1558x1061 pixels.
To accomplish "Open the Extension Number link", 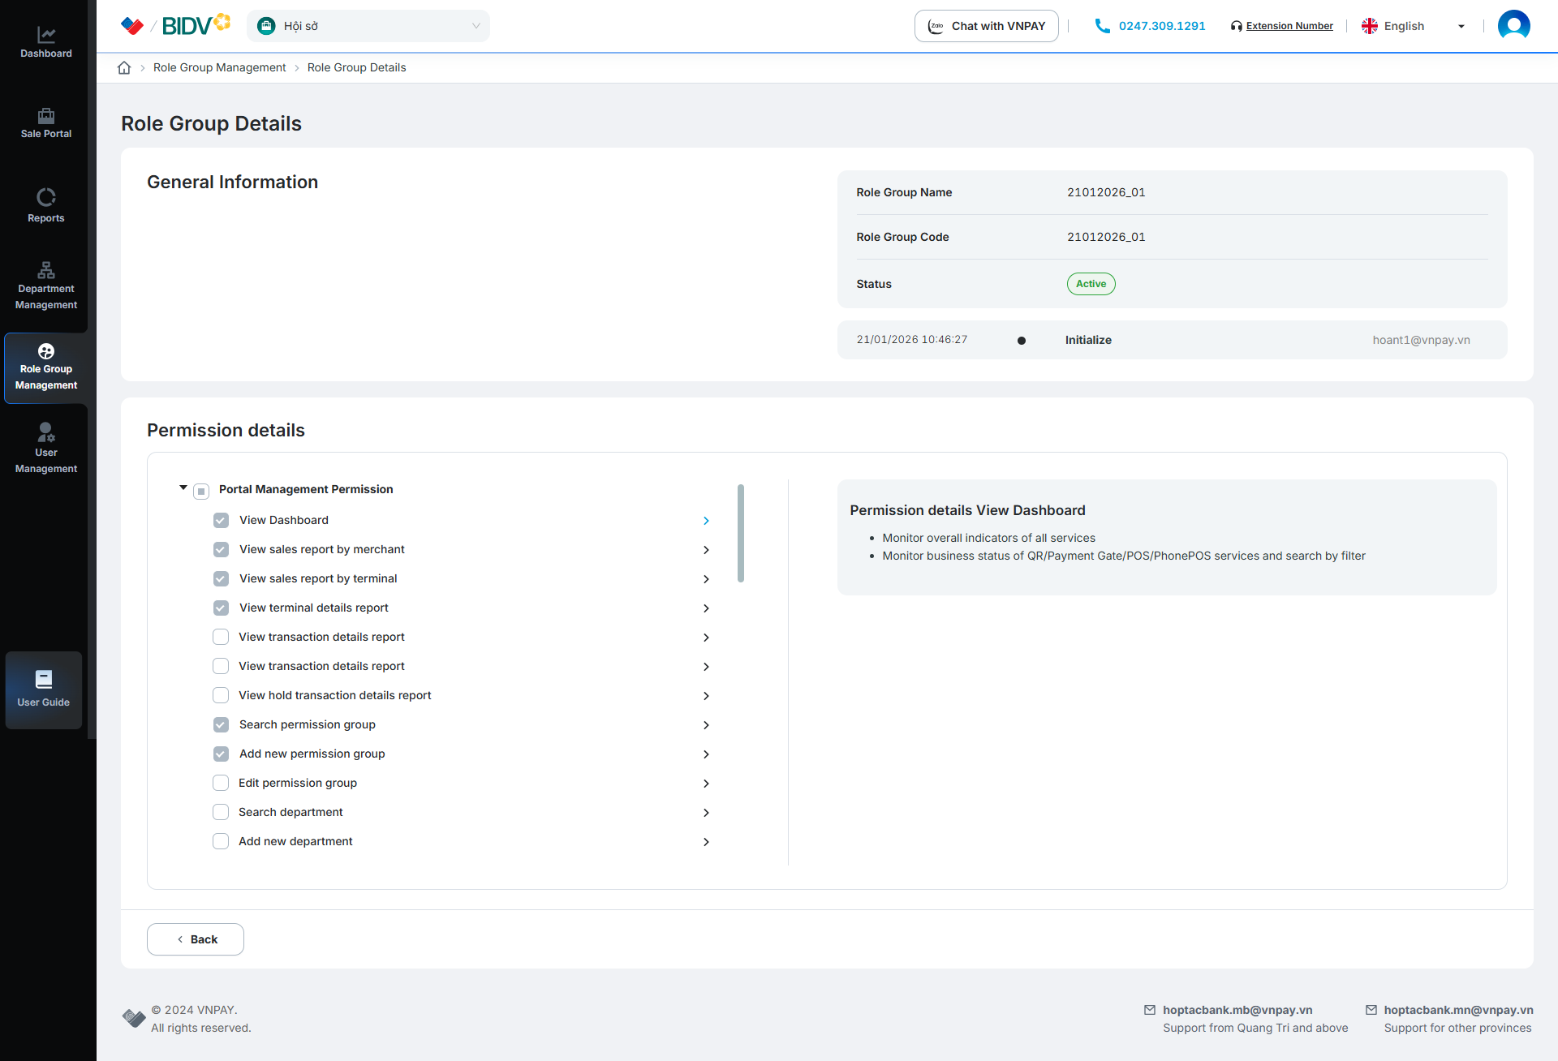I will click(x=1289, y=26).
